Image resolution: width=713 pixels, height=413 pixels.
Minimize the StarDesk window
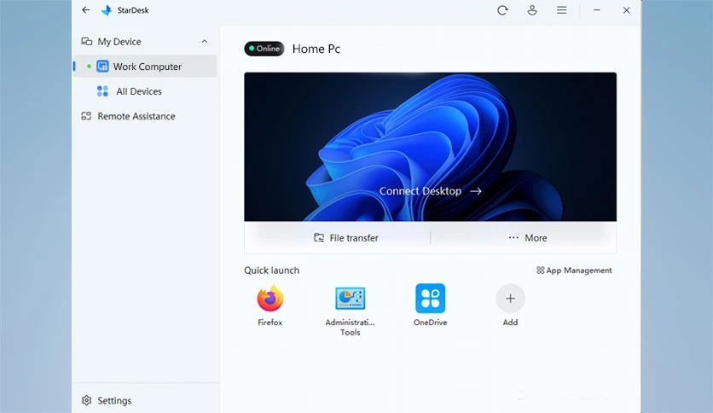pos(597,10)
